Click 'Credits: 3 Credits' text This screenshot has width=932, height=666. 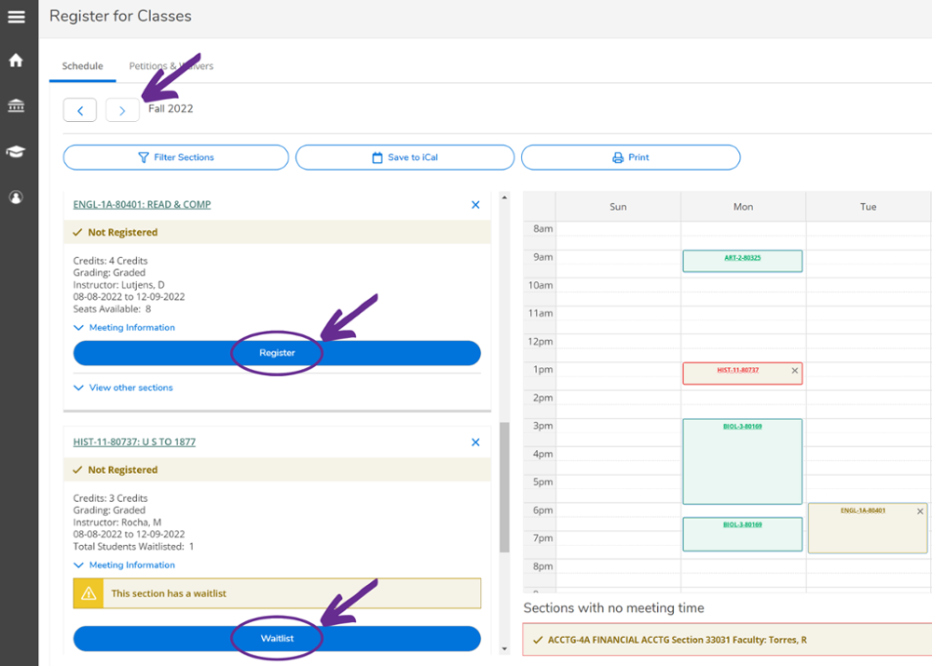[111, 498]
